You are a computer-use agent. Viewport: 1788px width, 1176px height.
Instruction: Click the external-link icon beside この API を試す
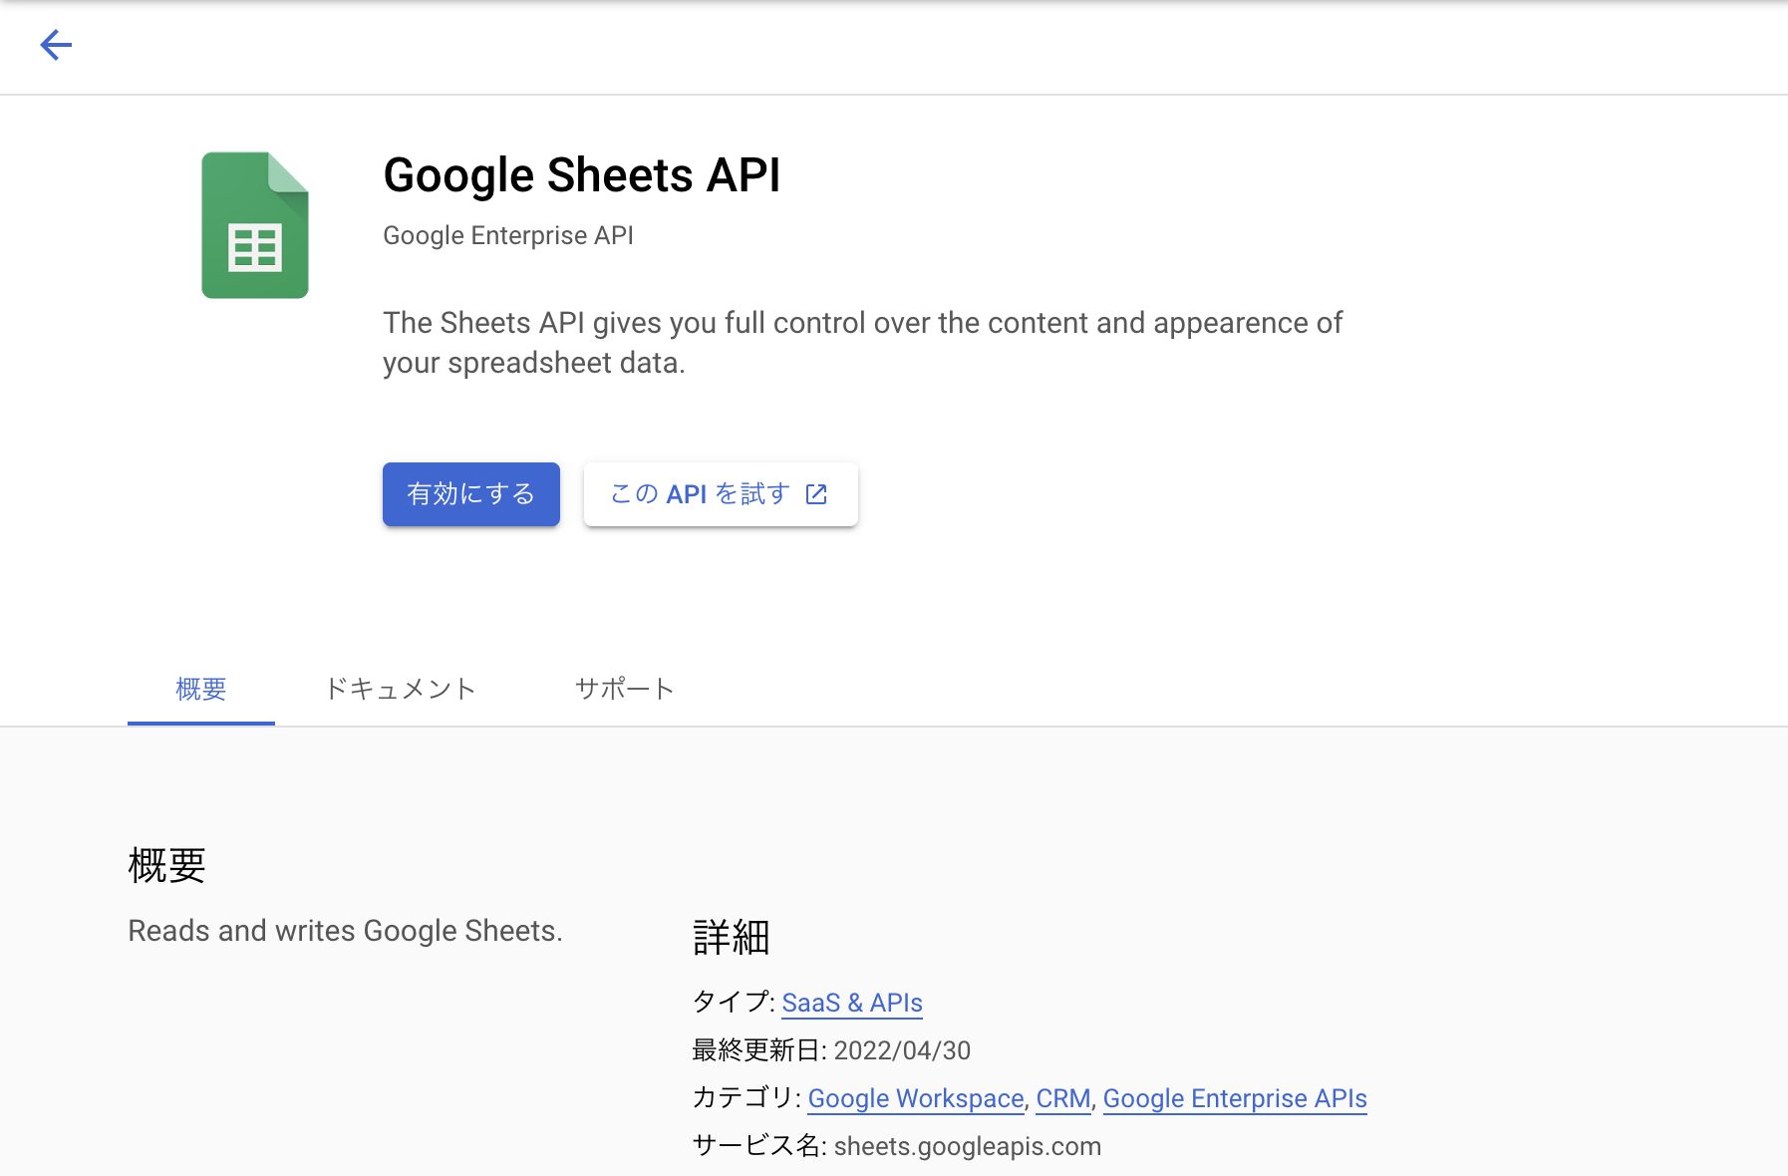[x=816, y=493]
